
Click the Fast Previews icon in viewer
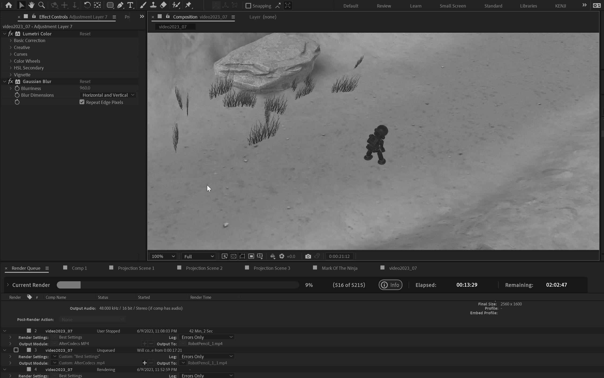point(225,256)
